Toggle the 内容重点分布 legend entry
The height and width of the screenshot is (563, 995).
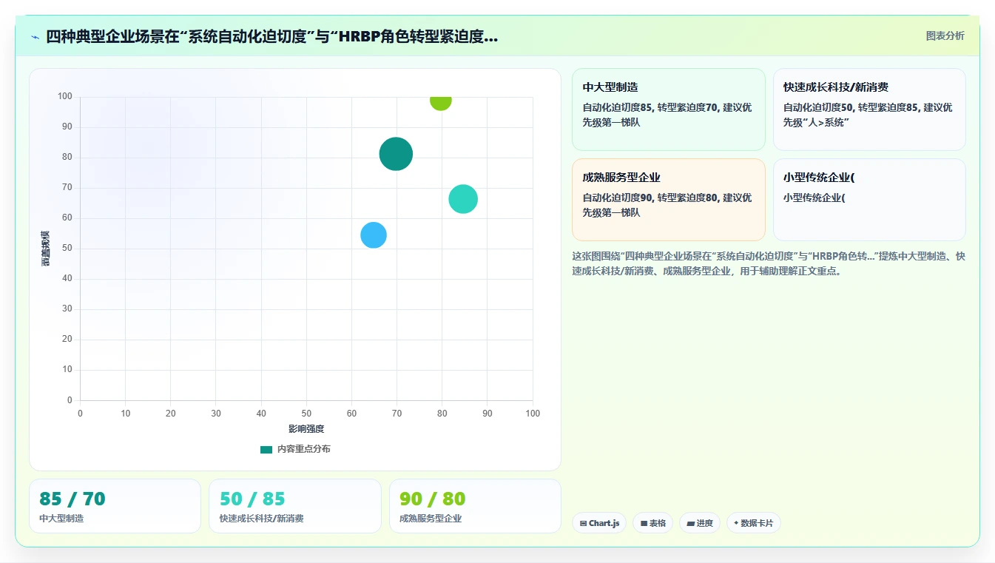coord(295,449)
